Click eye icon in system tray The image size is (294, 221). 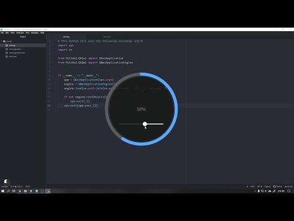tap(269, 191)
